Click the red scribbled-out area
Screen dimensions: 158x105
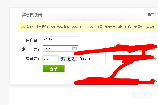116,64
